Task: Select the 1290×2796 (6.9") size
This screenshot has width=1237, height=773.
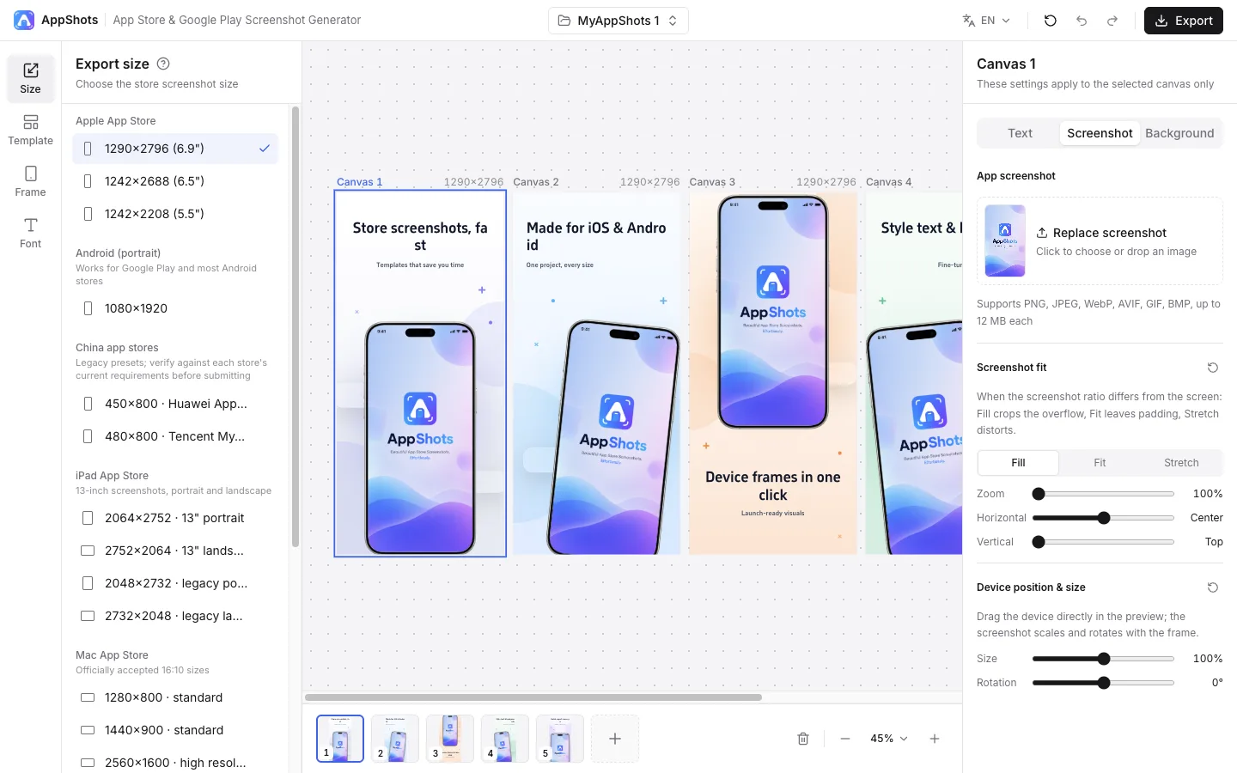Action: click(175, 149)
